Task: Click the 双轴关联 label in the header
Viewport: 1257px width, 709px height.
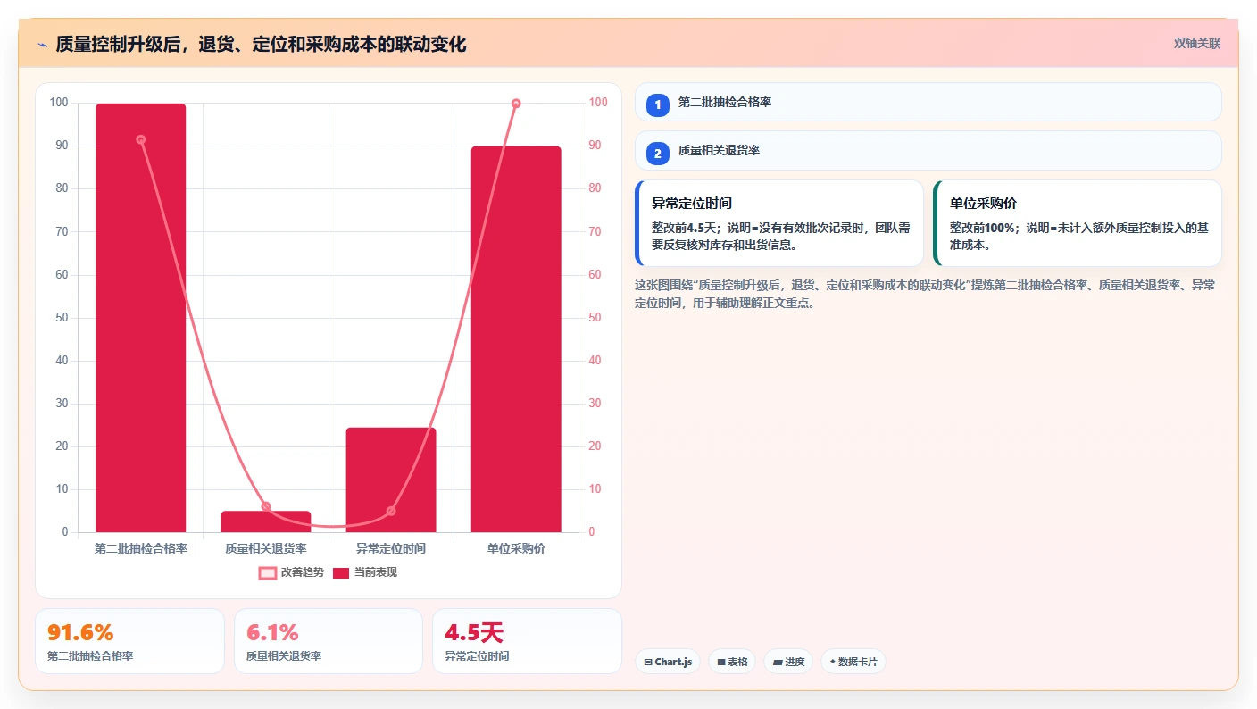Action: (1196, 43)
